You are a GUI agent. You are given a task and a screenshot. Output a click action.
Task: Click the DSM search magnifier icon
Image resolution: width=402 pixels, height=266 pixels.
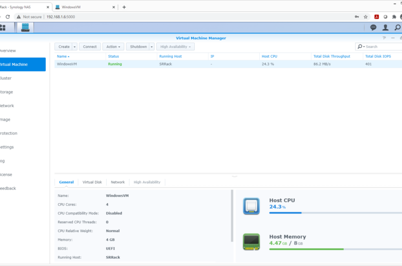point(397,27)
